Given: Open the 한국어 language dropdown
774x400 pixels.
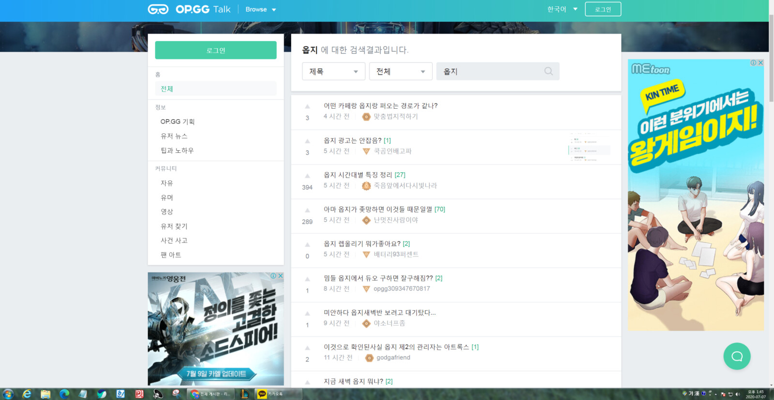Looking at the screenshot, I should pos(562,9).
